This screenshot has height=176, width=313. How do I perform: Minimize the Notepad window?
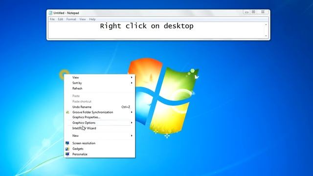point(246,12)
